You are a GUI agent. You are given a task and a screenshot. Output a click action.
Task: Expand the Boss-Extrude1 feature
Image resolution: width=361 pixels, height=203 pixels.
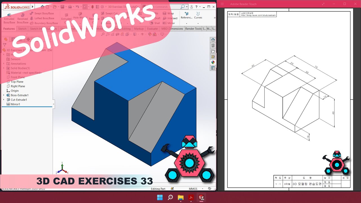click(4, 95)
